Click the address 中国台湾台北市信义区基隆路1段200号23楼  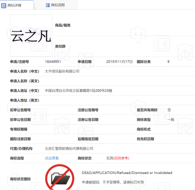[x=78, y=91]
